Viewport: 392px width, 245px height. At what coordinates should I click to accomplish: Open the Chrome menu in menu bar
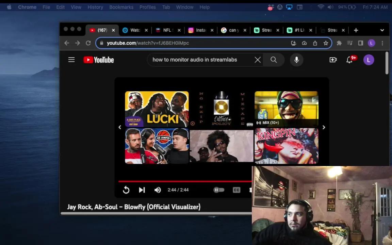coord(27,7)
